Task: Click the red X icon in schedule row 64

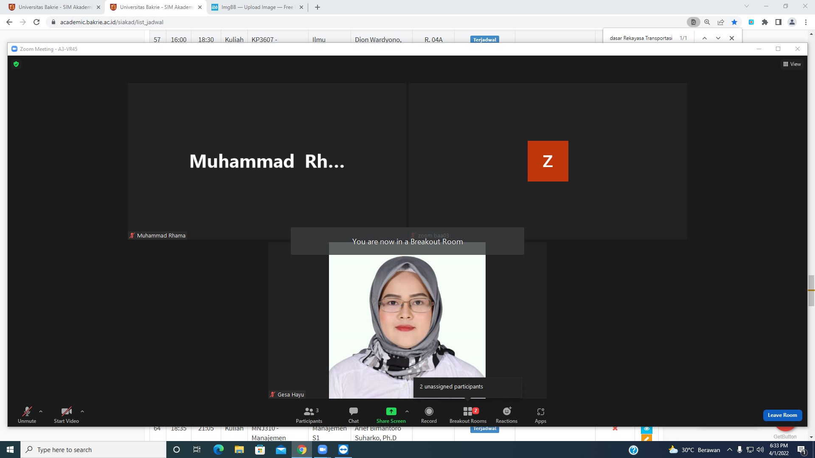Action: tap(615, 429)
